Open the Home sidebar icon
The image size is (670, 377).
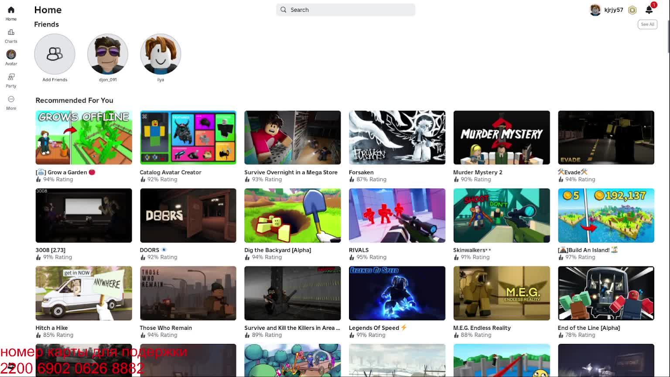[11, 10]
